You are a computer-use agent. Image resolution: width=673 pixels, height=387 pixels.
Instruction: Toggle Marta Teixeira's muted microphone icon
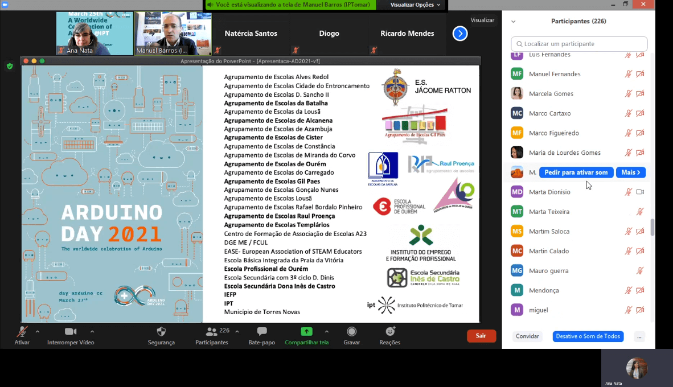click(640, 212)
